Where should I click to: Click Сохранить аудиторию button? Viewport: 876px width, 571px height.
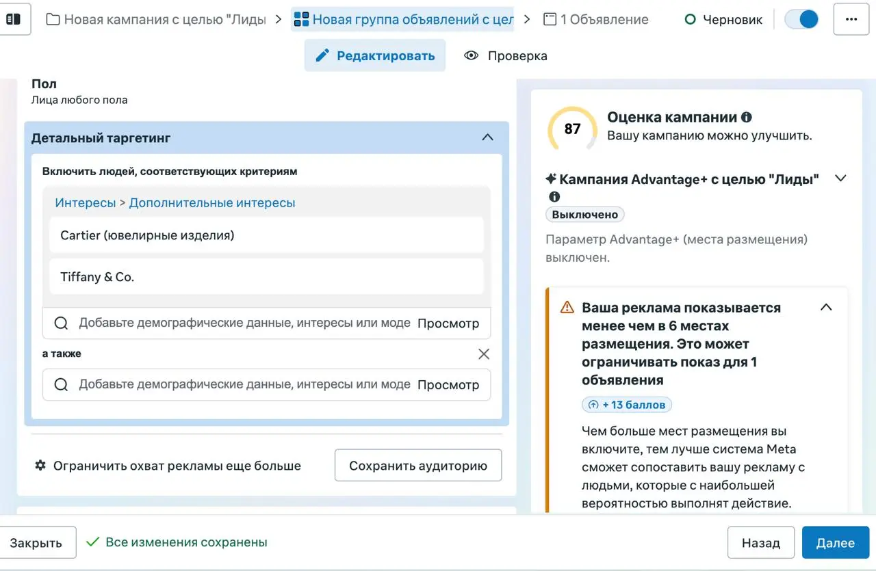click(418, 466)
